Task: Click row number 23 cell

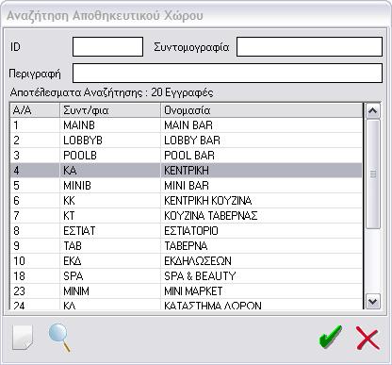Action: pyautogui.click(x=35, y=291)
